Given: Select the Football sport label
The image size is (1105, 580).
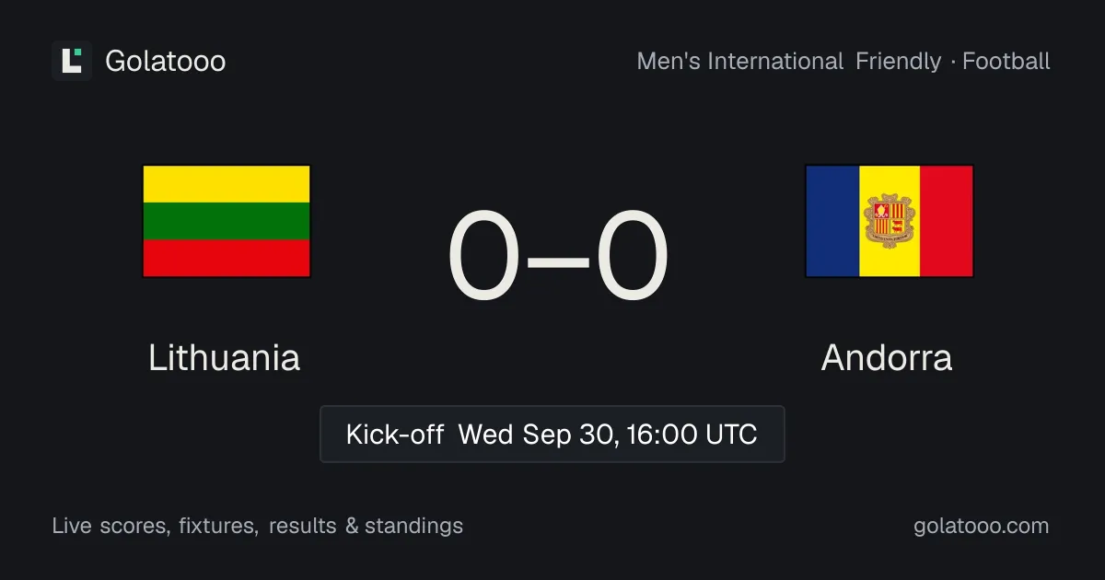Looking at the screenshot, I should 1006,62.
